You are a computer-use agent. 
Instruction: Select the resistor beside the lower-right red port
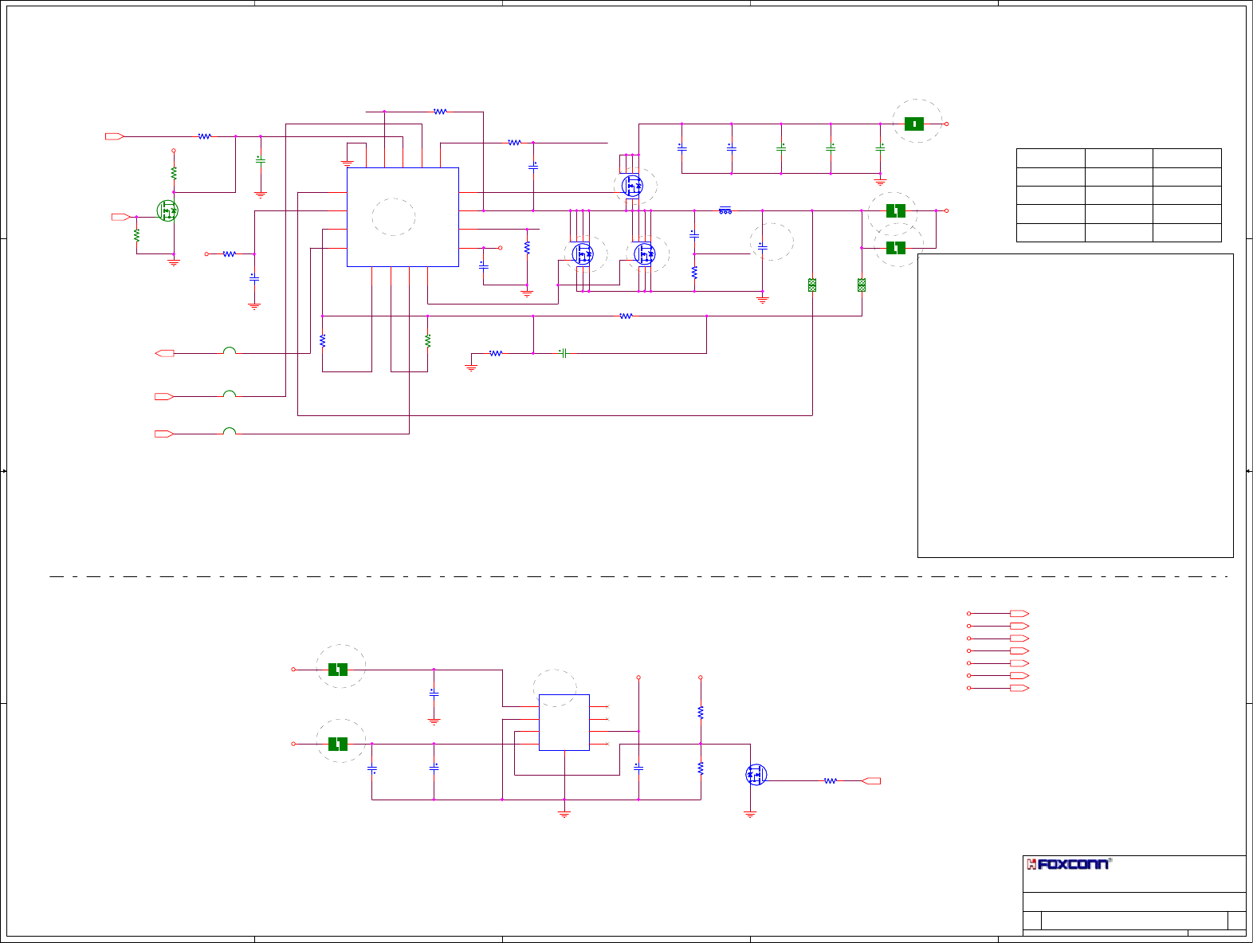coord(831,781)
